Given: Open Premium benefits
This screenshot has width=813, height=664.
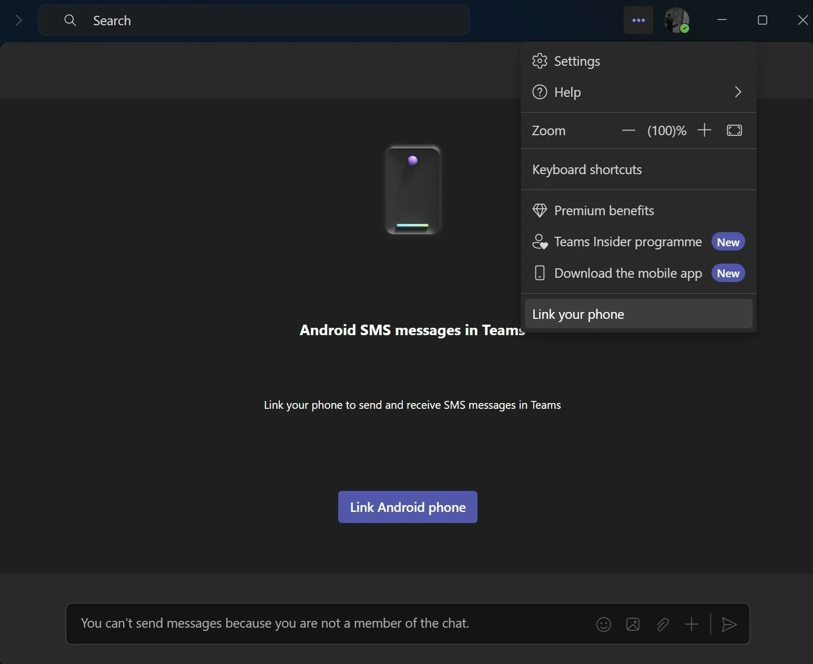Looking at the screenshot, I should [x=638, y=210].
